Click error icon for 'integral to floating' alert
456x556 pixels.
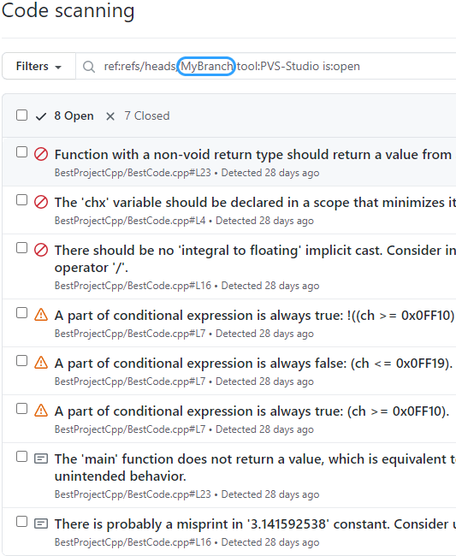[41, 251]
